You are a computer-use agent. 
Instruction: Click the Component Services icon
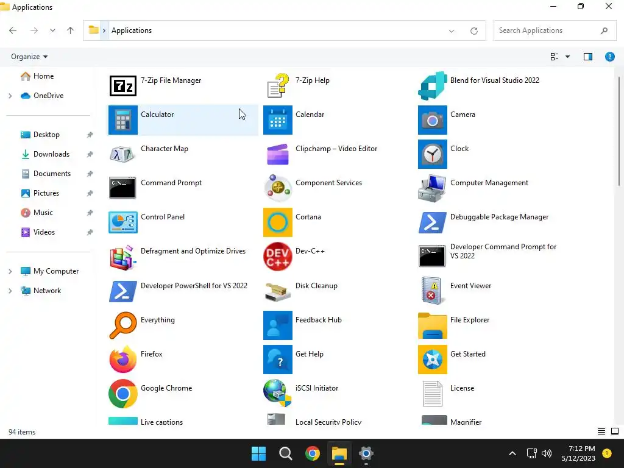[x=278, y=188]
